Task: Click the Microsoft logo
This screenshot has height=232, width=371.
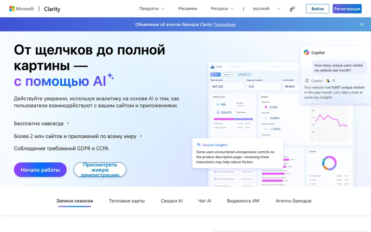Action: 21,9
